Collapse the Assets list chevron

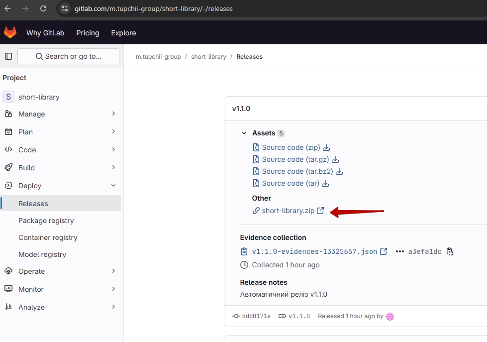[244, 133]
